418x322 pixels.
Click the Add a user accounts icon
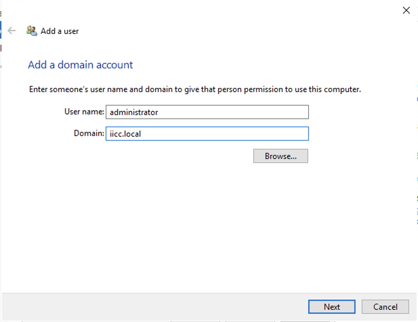coord(32,31)
